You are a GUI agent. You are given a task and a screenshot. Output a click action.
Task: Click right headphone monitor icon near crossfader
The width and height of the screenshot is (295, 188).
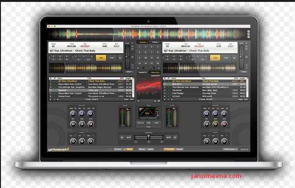[x=175, y=137]
